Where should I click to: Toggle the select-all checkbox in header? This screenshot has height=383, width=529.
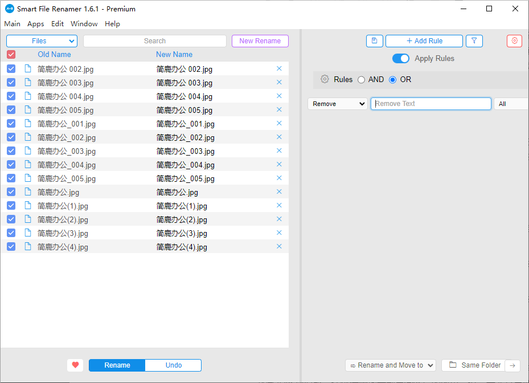point(11,55)
